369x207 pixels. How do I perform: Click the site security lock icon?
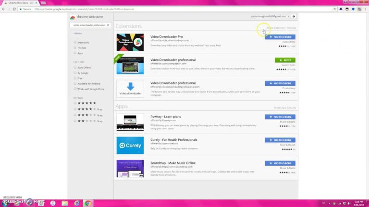click(x=21, y=9)
